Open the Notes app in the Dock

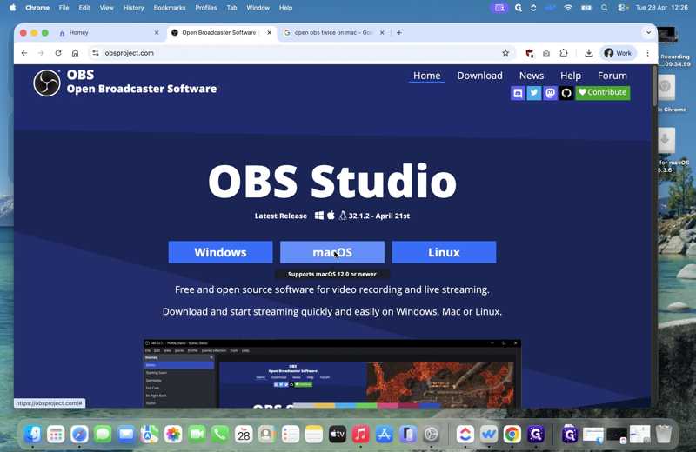pyautogui.click(x=314, y=435)
